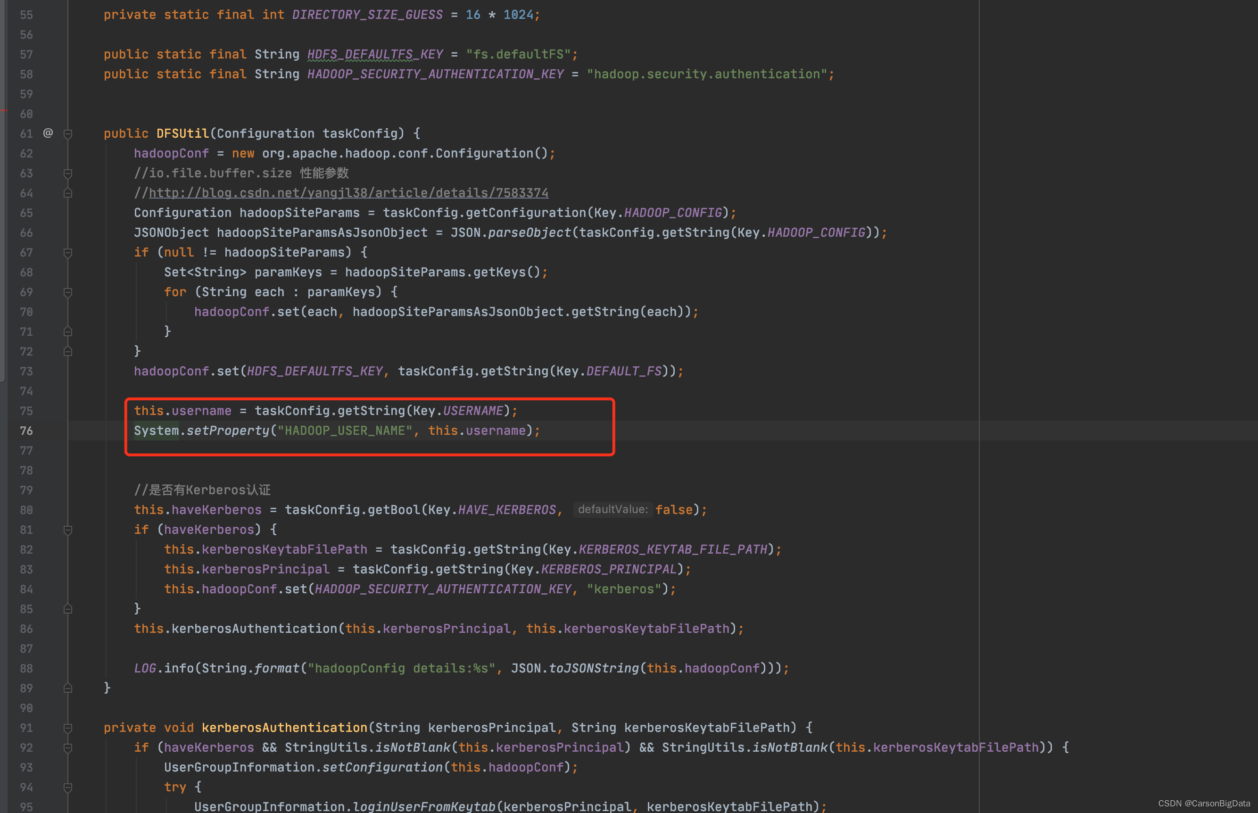Fold the kerberosAuthentication method at line 91
1258x813 pixels.
tap(67, 728)
